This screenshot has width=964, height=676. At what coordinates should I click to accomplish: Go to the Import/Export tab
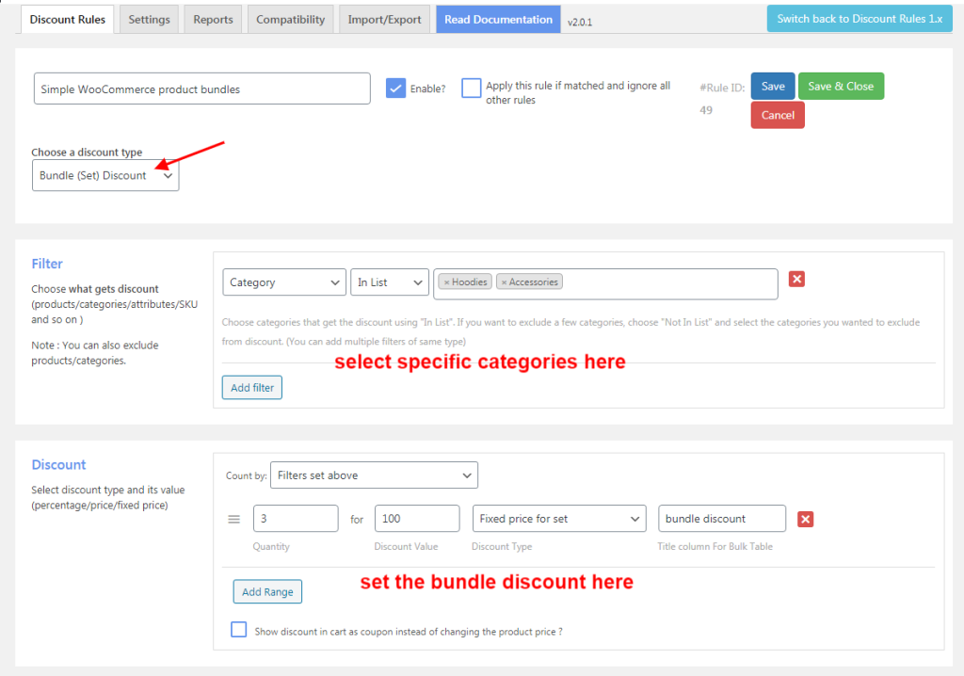click(384, 18)
